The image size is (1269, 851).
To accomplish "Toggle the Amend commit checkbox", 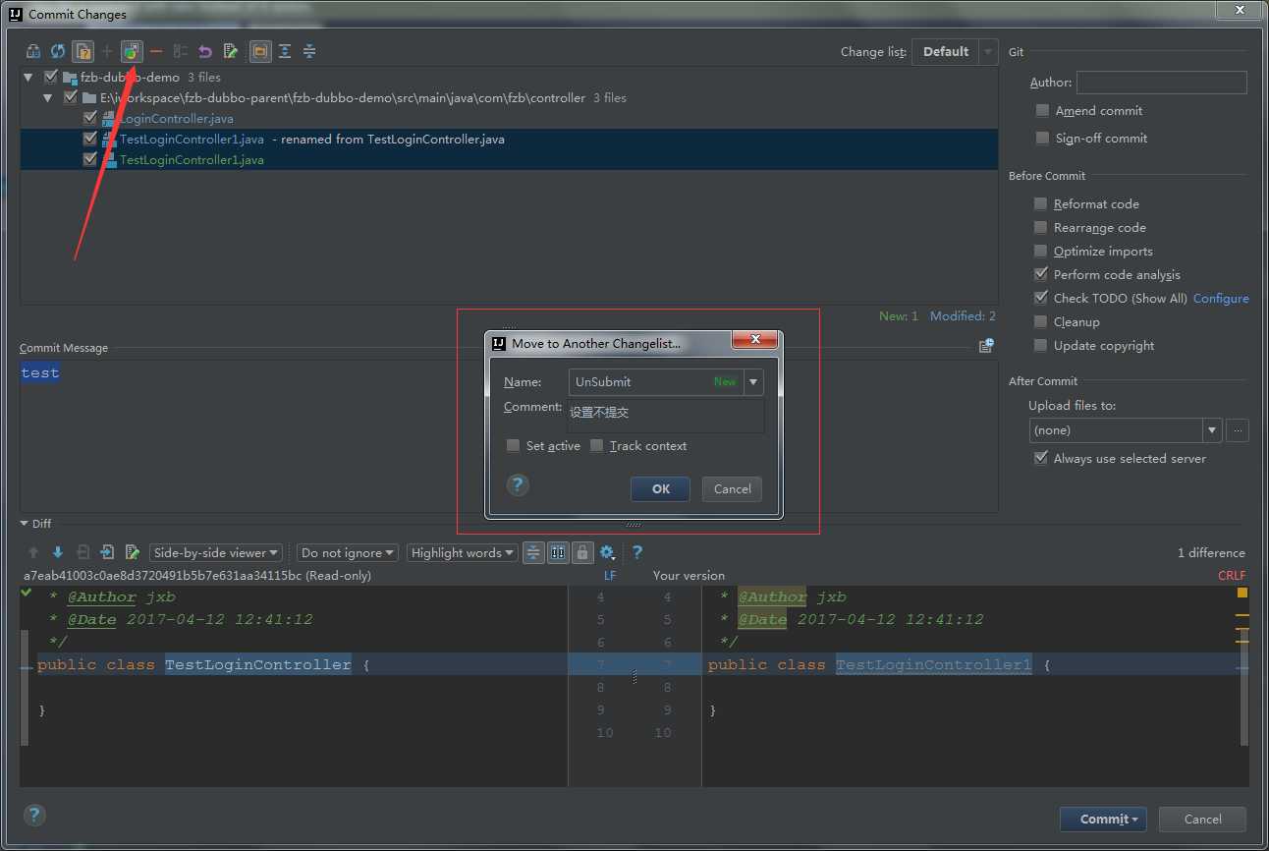I will (1042, 110).
